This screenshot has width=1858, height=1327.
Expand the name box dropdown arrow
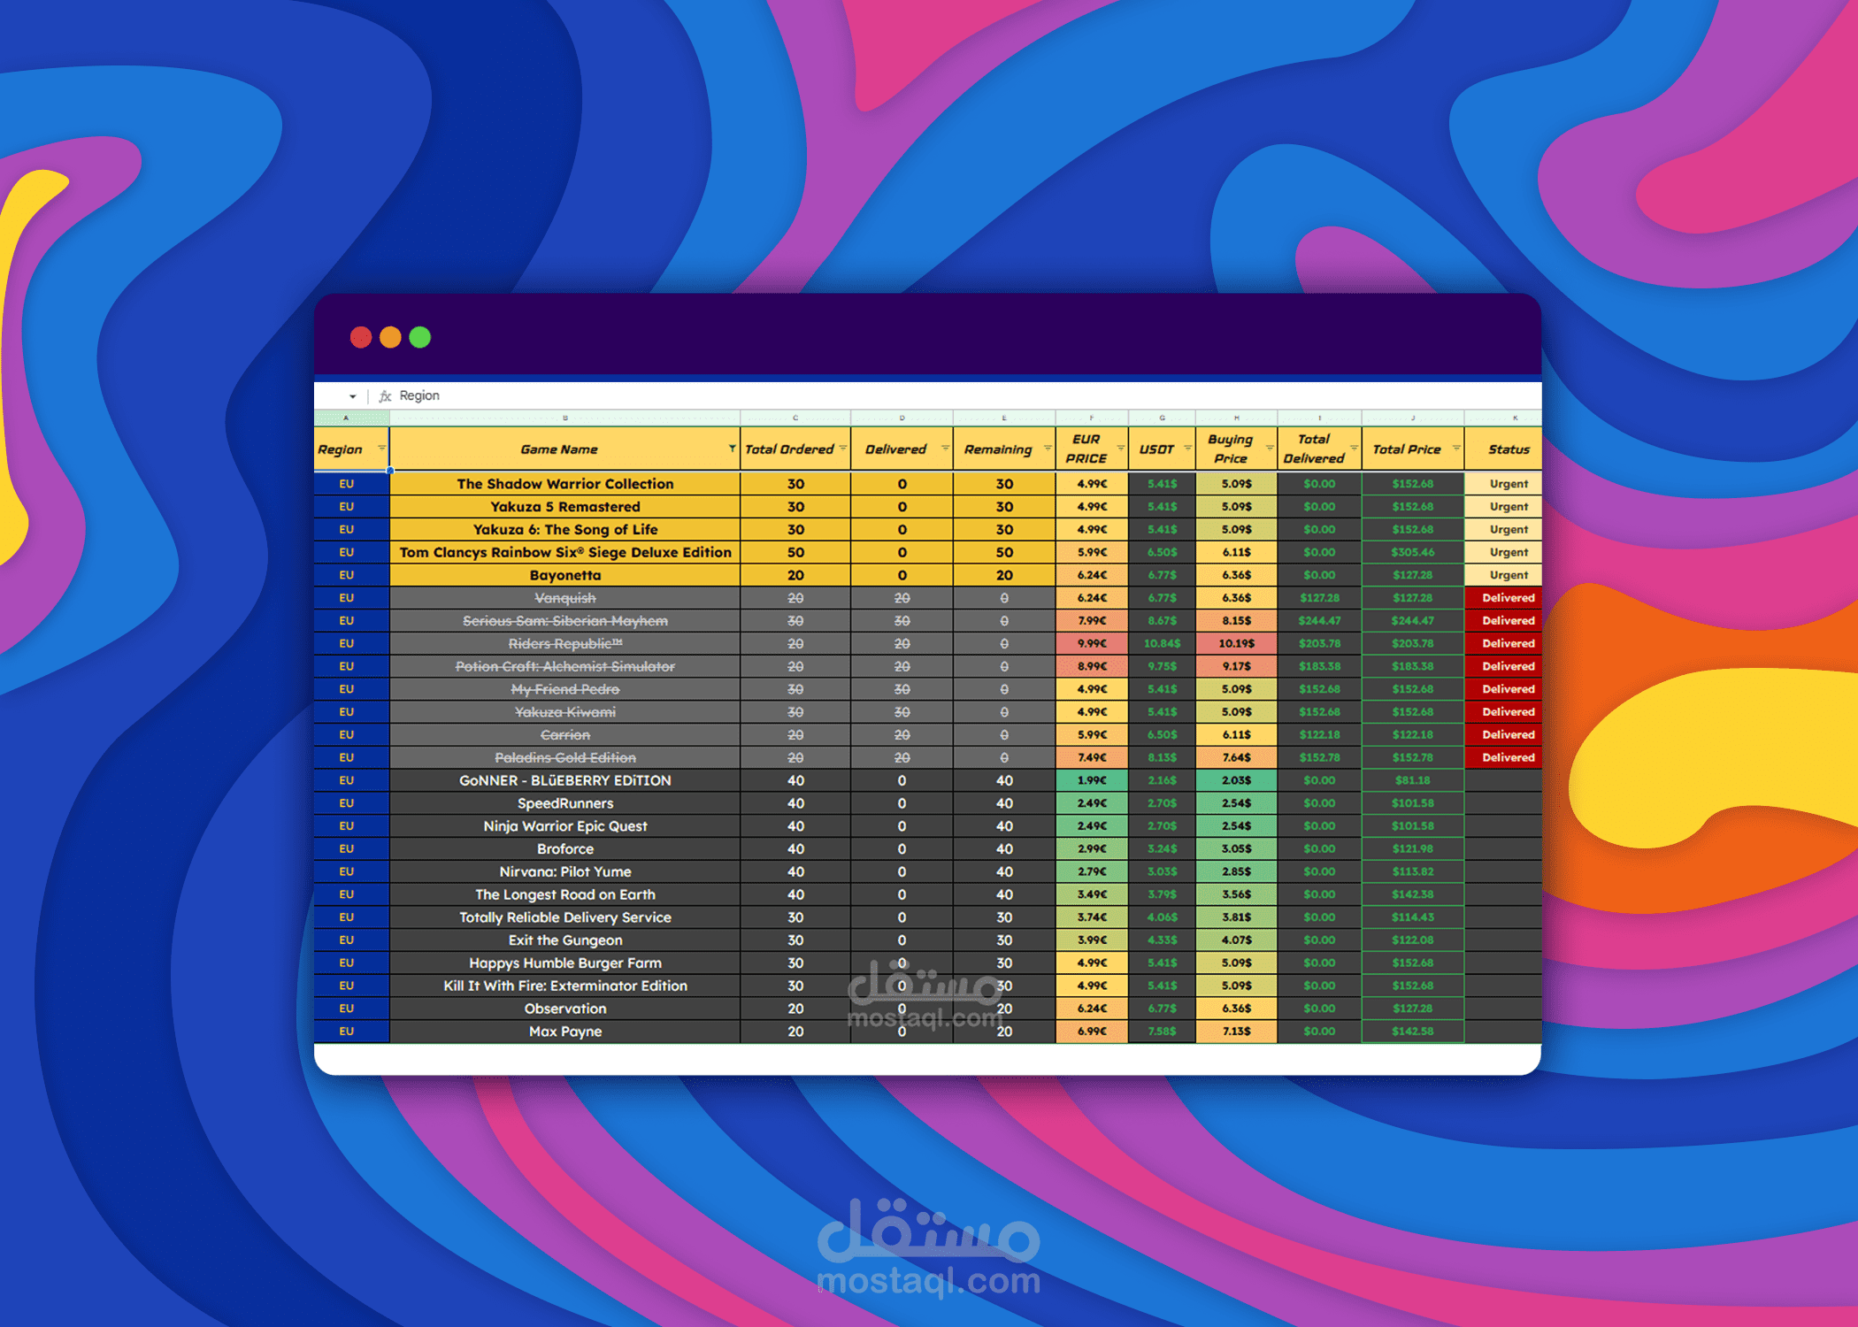[352, 396]
